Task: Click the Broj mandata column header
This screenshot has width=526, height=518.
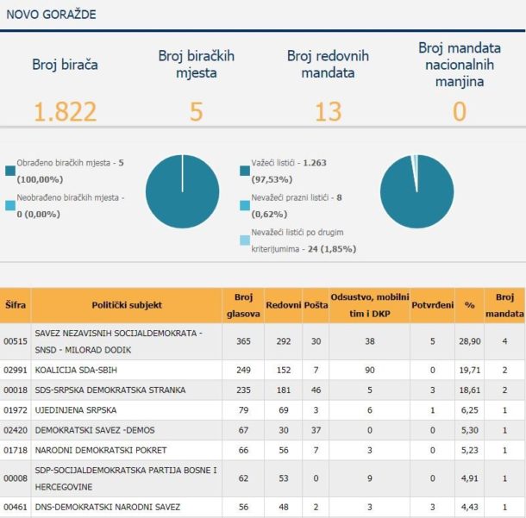Action: coord(504,305)
